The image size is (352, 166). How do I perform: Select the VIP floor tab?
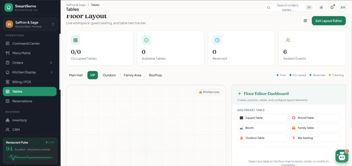point(93,75)
